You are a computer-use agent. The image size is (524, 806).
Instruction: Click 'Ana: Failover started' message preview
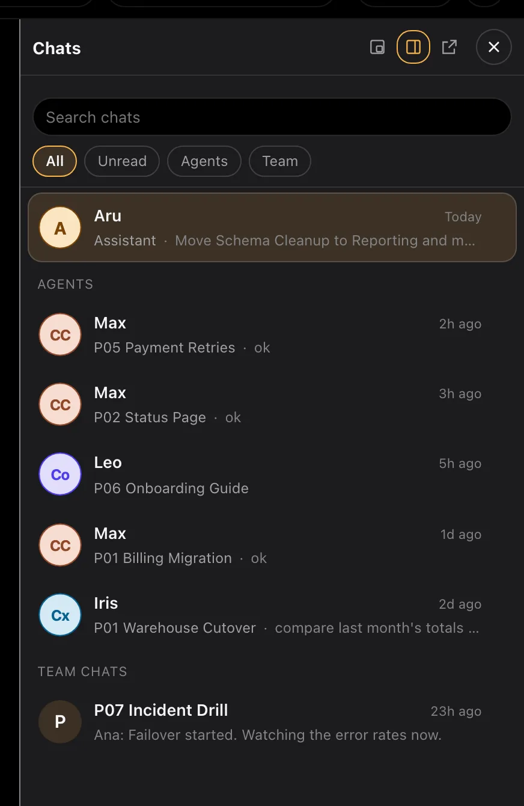pyautogui.click(x=268, y=735)
